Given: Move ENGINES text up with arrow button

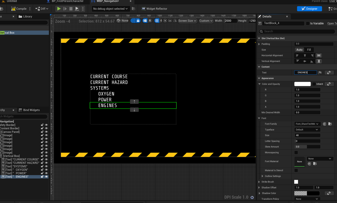Looking at the screenshot, I should pyautogui.click(x=134, y=101).
